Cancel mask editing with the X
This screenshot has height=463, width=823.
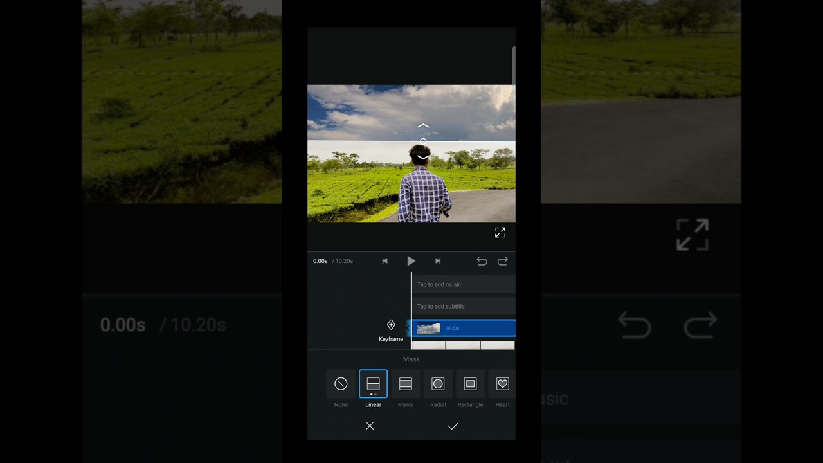[x=370, y=426]
